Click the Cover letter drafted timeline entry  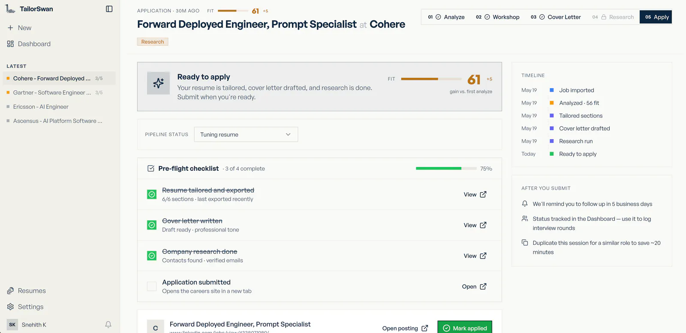point(584,128)
